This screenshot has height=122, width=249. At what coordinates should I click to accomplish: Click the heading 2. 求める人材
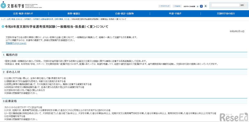[x=11, y=72]
